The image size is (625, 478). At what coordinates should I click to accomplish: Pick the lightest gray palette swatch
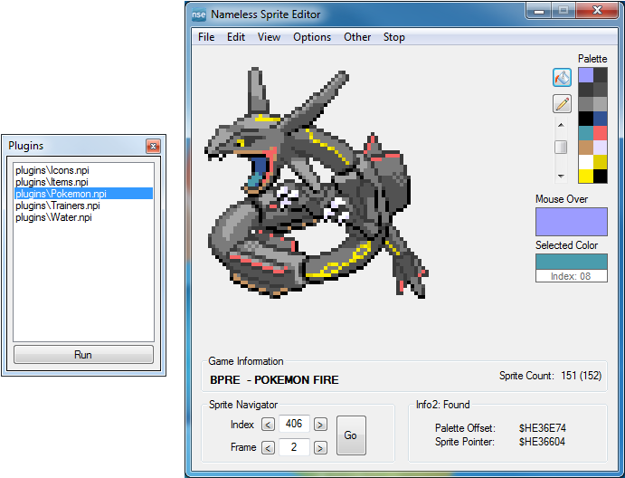click(x=600, y=104)
